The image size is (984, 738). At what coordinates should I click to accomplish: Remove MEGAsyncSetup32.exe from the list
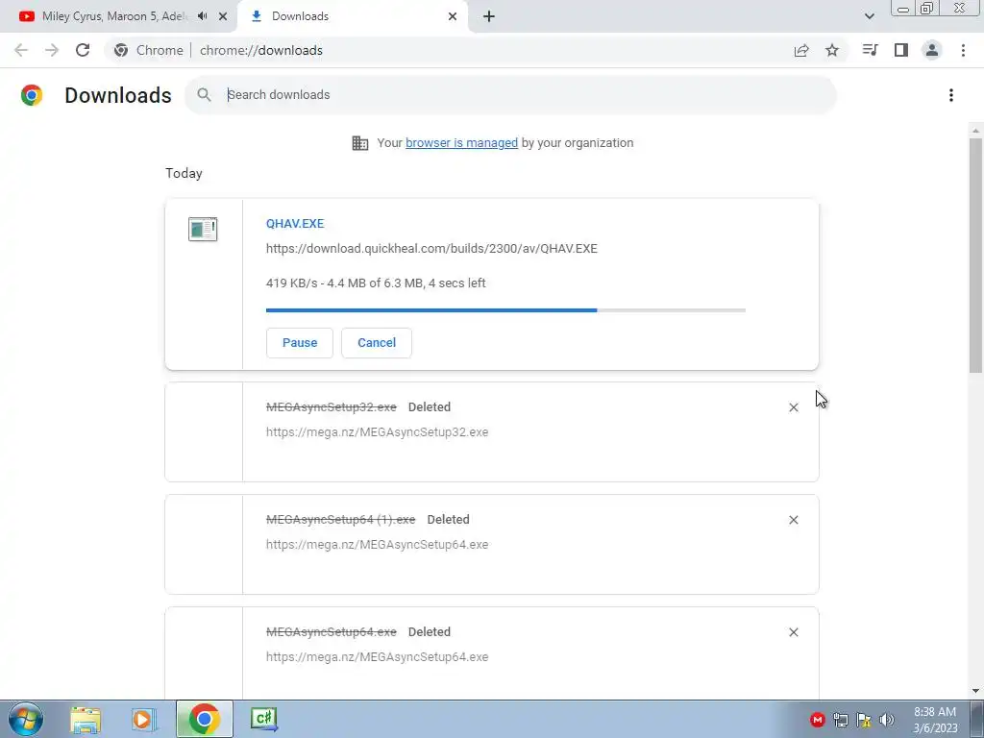[793, 407]
